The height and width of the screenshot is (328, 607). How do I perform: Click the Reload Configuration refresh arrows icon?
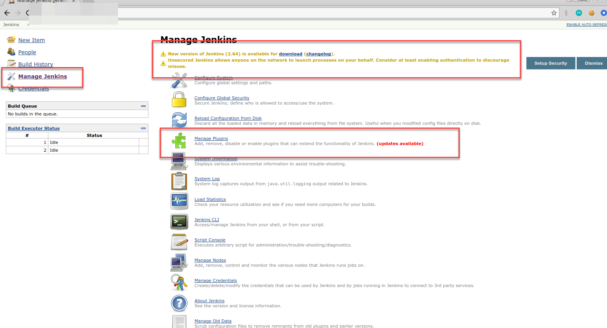tap(179, 120)
